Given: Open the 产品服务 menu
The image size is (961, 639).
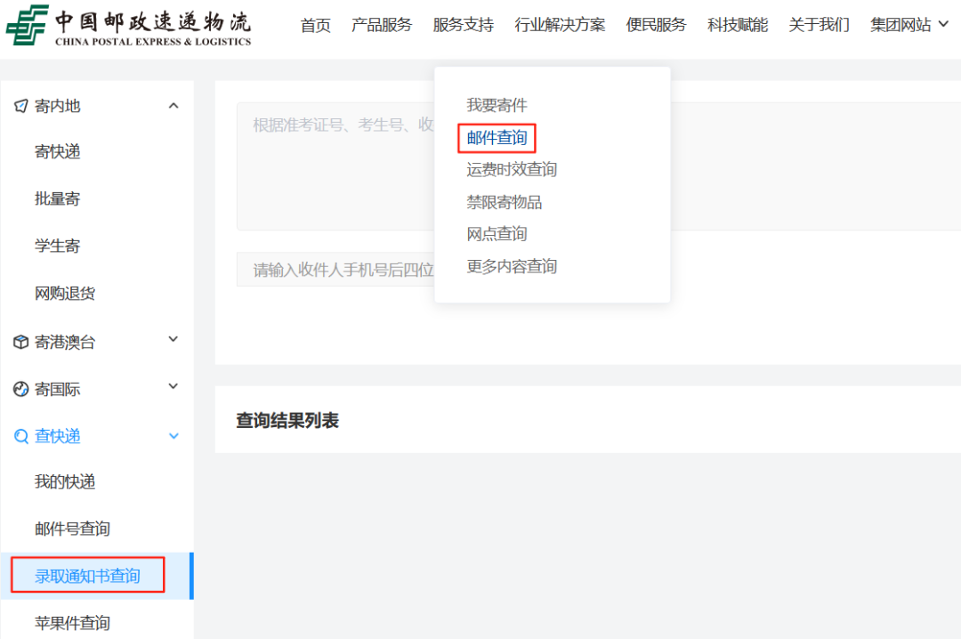Looking at the screenshot, I should click(382, 25).
